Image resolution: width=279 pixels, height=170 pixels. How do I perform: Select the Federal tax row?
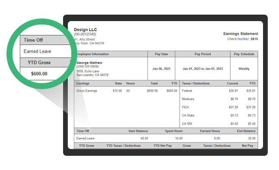pos(219,91)
